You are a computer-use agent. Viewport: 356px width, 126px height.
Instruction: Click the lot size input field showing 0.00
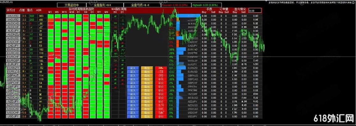(255, 10)
